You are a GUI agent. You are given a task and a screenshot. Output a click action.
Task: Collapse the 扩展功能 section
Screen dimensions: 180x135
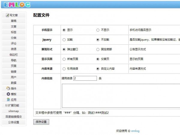pyautogui.click(x=7, y=105)
